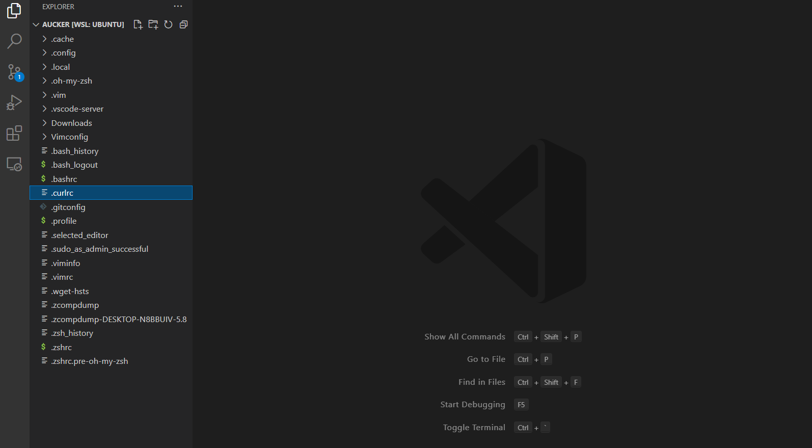This screenshot has width=812, height=448.
Task: Open the Remote Explorer view
Action: (x=14, y=164)
